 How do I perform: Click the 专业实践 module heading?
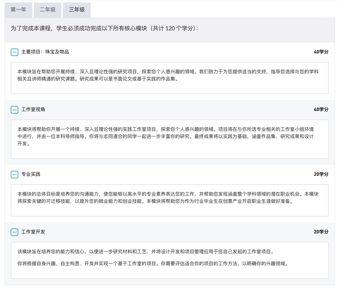(31, 174)
